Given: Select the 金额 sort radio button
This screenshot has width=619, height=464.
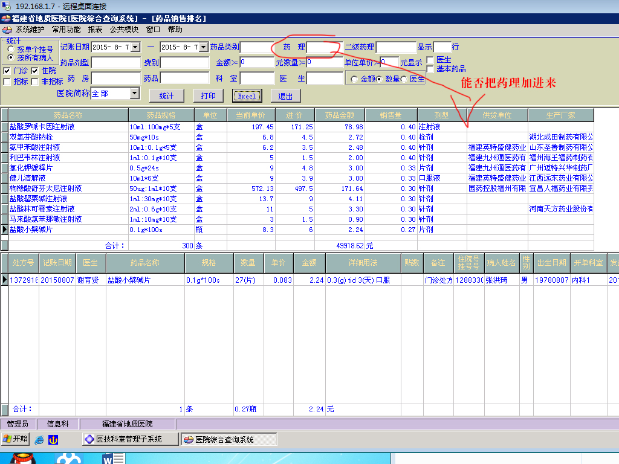Looking at the screenshot, I should click(x=354, y=79).
